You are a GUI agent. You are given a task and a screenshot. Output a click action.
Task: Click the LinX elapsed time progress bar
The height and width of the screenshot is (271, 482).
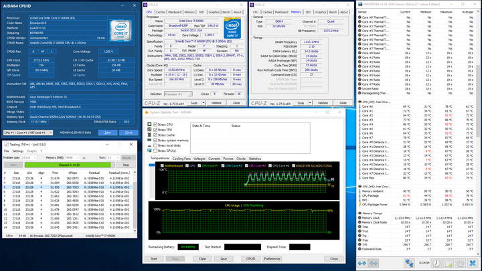coord(70,165)
